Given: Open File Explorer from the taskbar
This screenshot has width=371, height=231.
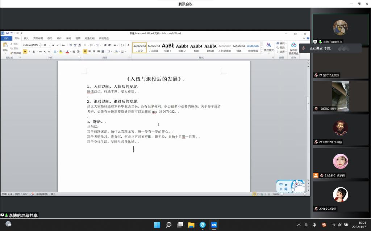Looking at the screenshot, I should 191,225.
